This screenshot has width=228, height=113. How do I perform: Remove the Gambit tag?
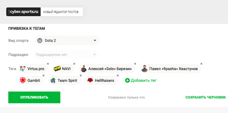(43, 75)
